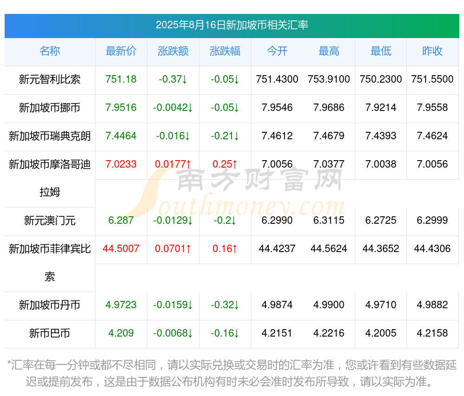Screen dimensions: 464x396
Task: Click the 今开 column header
Action: (277, 51)
